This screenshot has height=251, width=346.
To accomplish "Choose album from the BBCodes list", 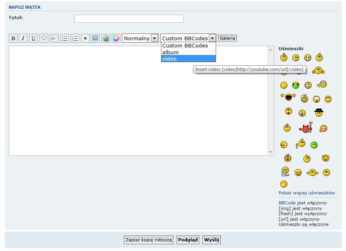I will pos(188,52).
